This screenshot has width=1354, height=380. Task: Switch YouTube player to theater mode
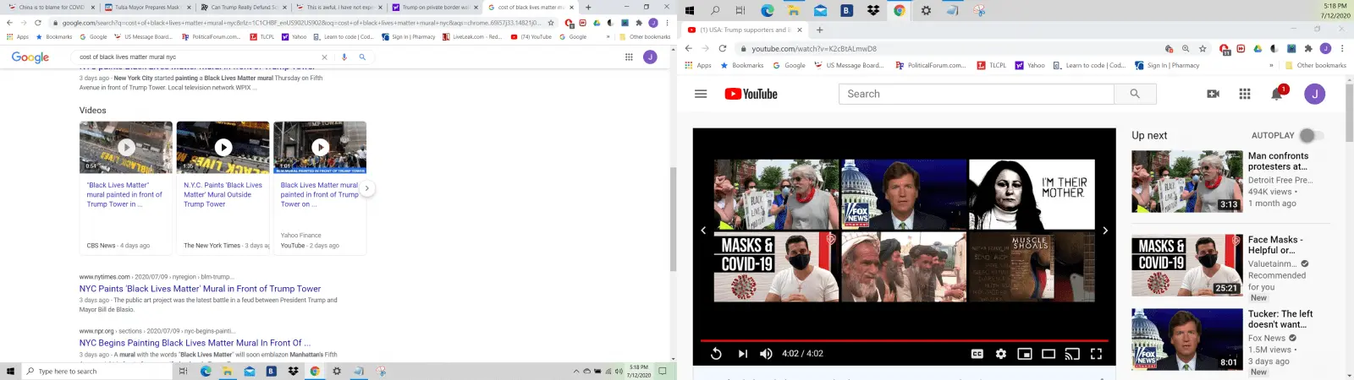[x=1049, y=354]
